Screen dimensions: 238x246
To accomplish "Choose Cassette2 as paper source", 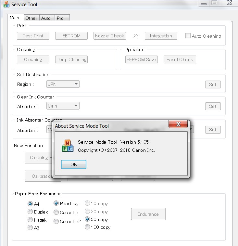I will pos(56,222).
